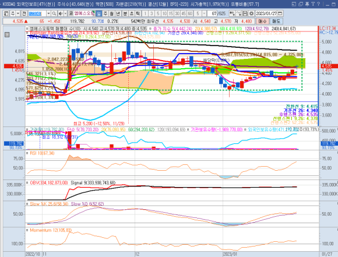This screenshot has width=338, height=257.
Task: Select the 틱 tick period toggle
Action: tap(138, 13)
